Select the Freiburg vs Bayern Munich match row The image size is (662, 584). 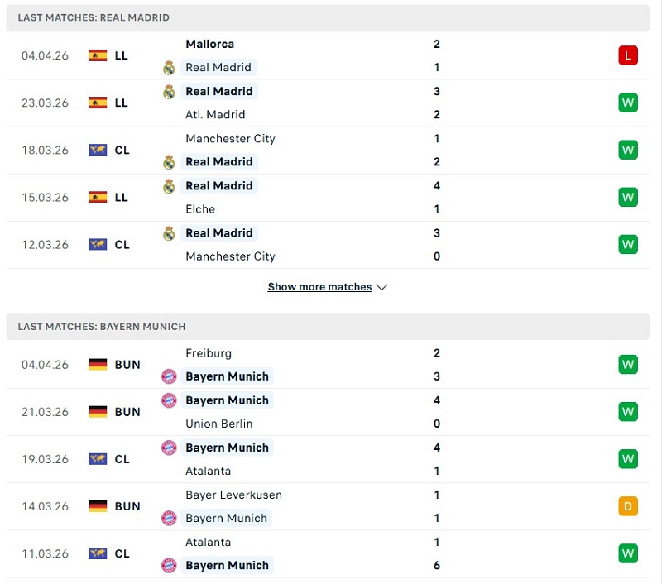(331, 364)
